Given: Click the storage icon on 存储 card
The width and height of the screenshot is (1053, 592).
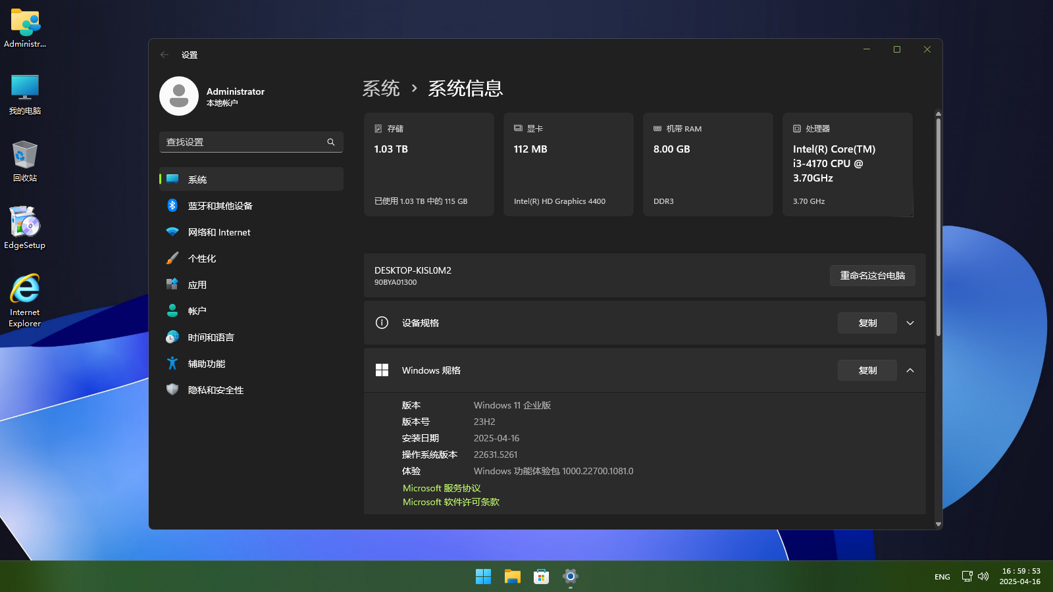Looking at the screenshot, I should pos(378,128).
